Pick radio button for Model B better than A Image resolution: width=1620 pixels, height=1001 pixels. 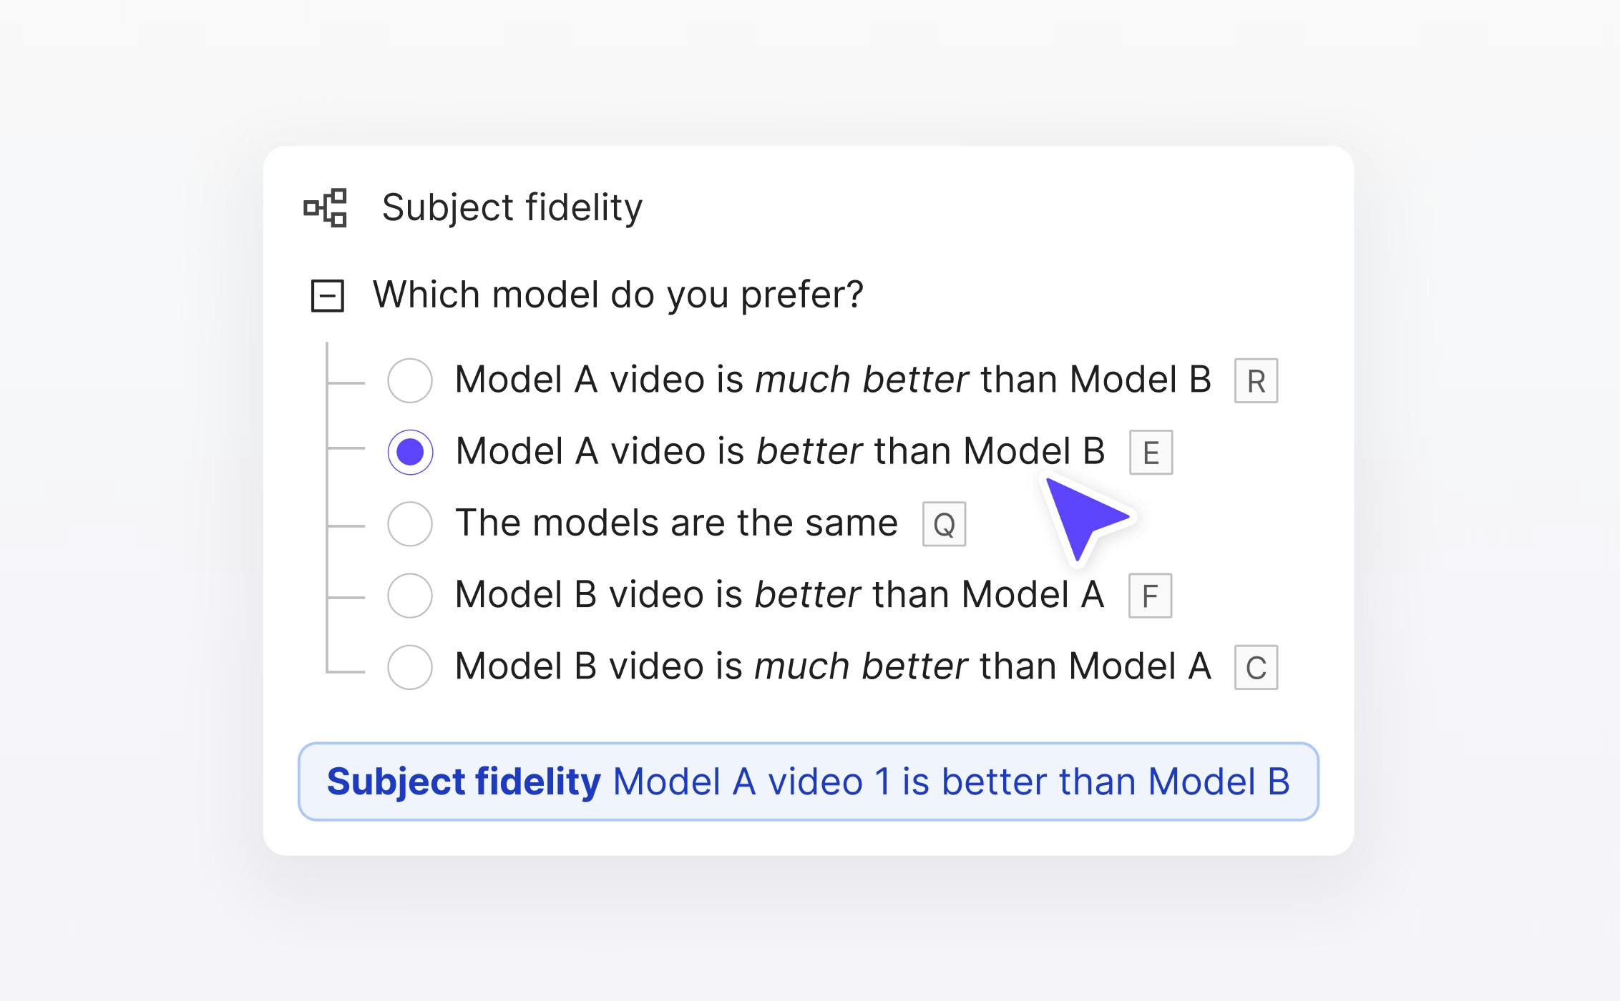coord(410,595)
